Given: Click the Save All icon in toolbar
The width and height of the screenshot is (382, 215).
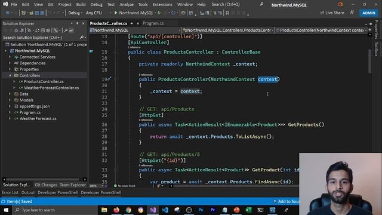Looking at the screenshot, I should [x=42, y=13].
